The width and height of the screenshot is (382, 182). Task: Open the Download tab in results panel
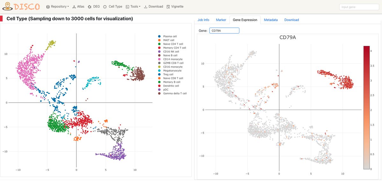click(x=292, y=20)
